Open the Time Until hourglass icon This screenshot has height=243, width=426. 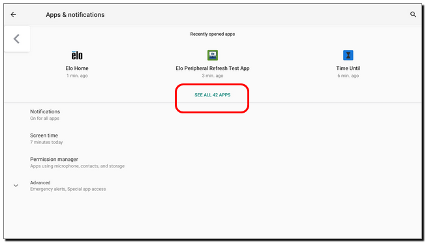tap(348, 55)
